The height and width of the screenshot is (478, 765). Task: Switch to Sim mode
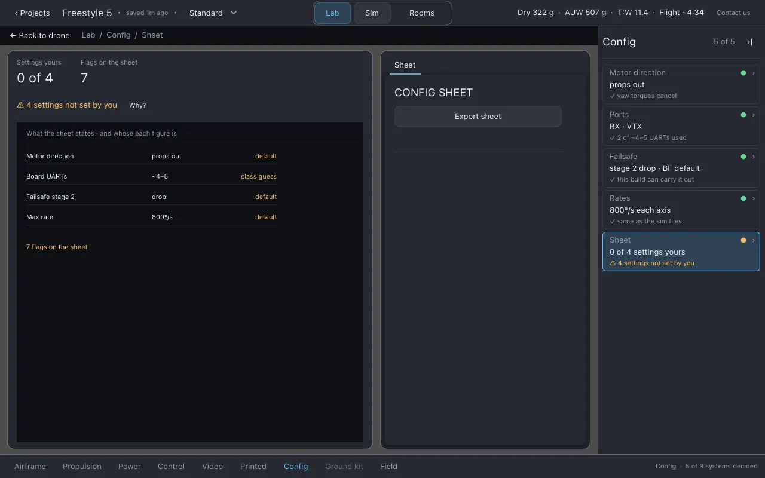coord(372,13)
